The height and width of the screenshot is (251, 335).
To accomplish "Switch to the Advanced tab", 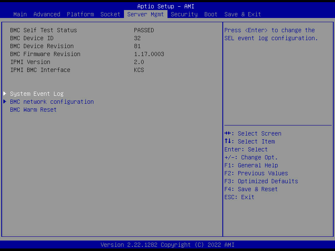I will pos(47,14).
